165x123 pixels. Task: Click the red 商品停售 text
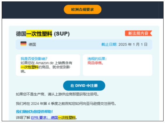(x=95, y=63)
